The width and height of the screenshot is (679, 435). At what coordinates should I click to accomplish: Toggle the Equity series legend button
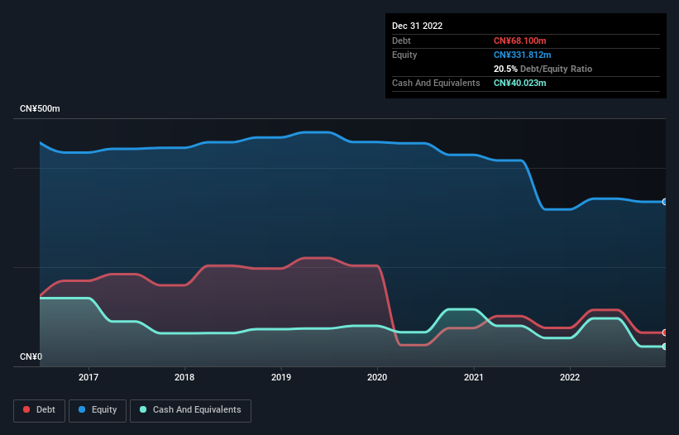(98, 410)
